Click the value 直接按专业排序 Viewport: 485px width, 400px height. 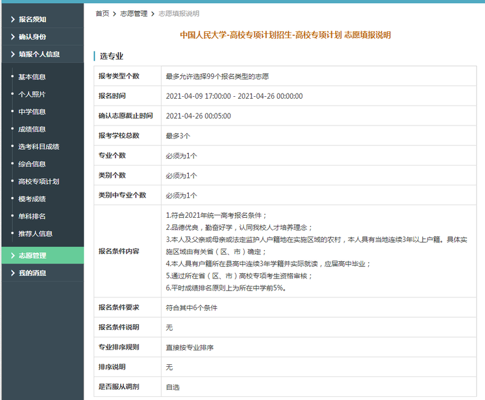190,347
